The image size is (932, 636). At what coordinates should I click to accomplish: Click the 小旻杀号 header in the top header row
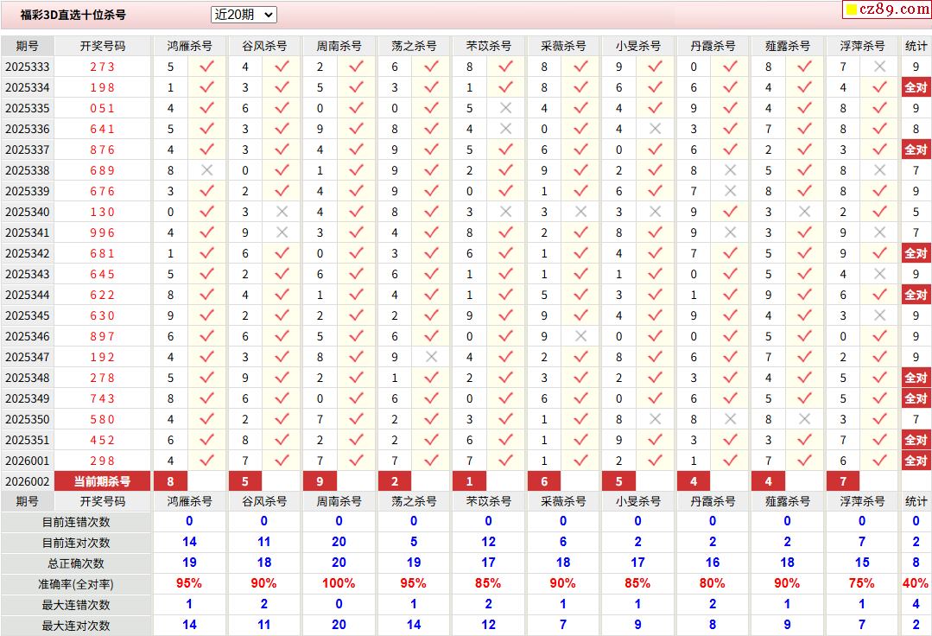click(638, 47)
